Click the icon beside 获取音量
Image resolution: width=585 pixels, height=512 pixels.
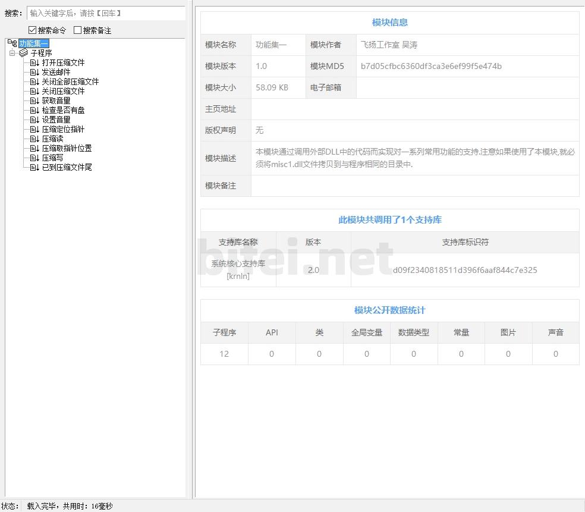click(34, 100)
